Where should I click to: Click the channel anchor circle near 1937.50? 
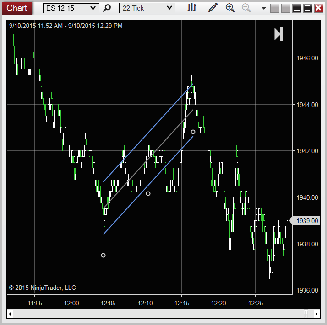(103, 255)
